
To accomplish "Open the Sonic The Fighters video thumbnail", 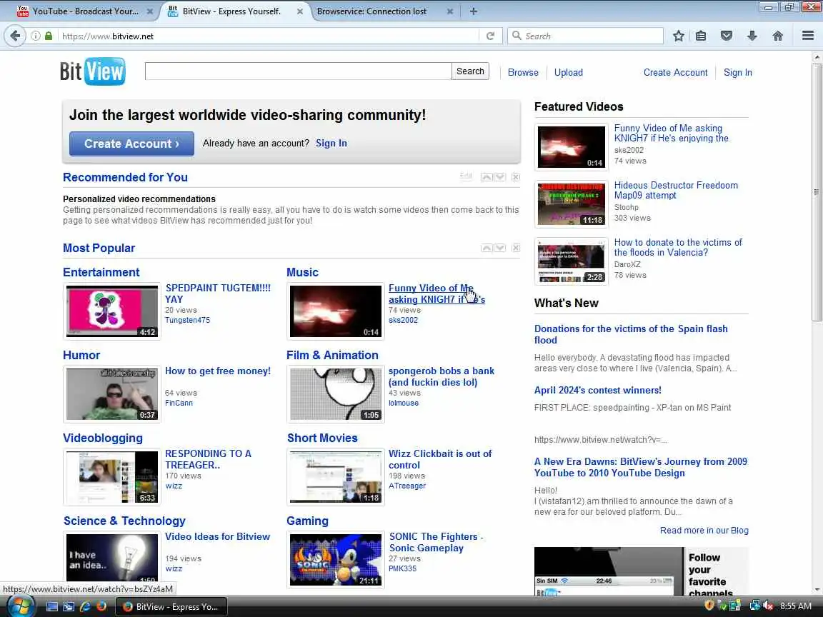I will pyautogui.click(x=336, y=560).
